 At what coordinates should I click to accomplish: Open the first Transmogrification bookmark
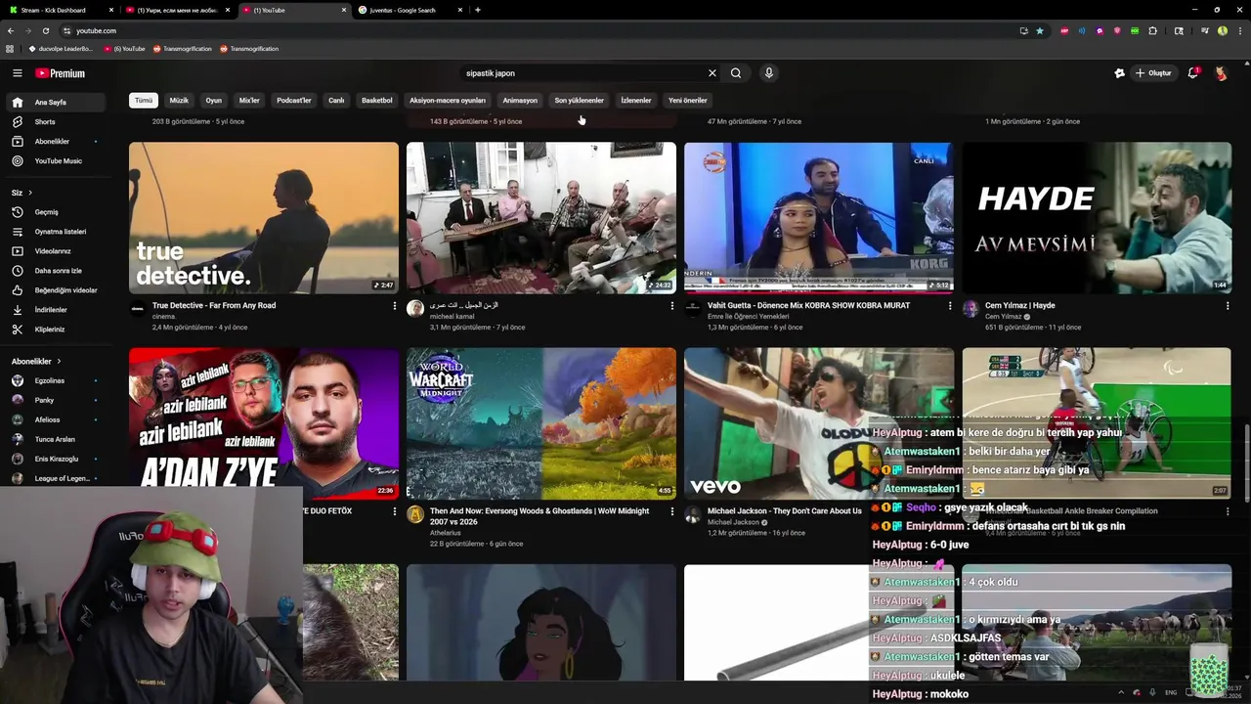182,49
